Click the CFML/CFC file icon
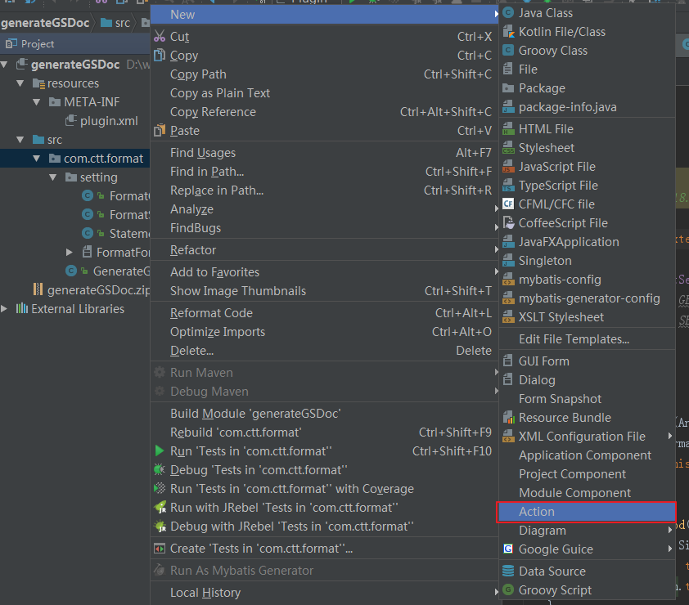The image size is (689, 605). (508, 204)
